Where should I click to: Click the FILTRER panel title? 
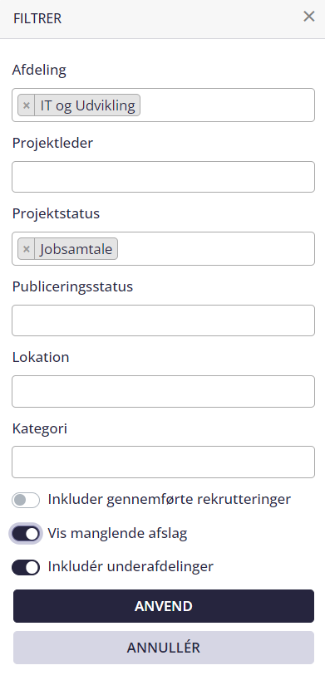pyautogui.click(x=37, y=19)
